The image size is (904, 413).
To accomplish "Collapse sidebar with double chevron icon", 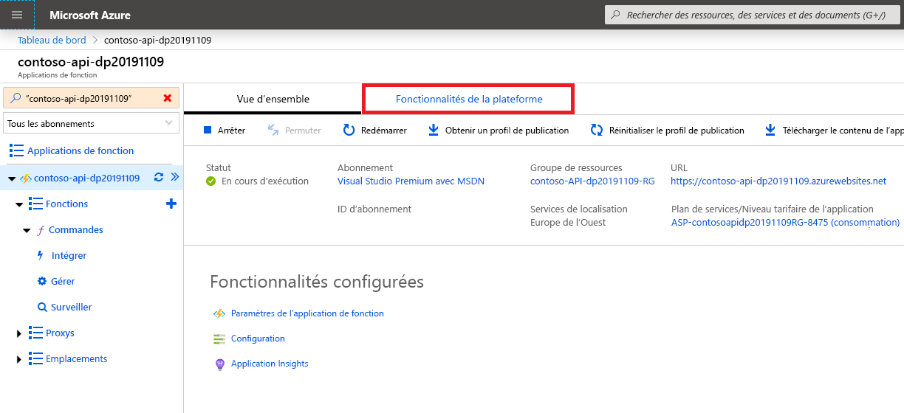I will pyautogui.click(x=175, y=177).
